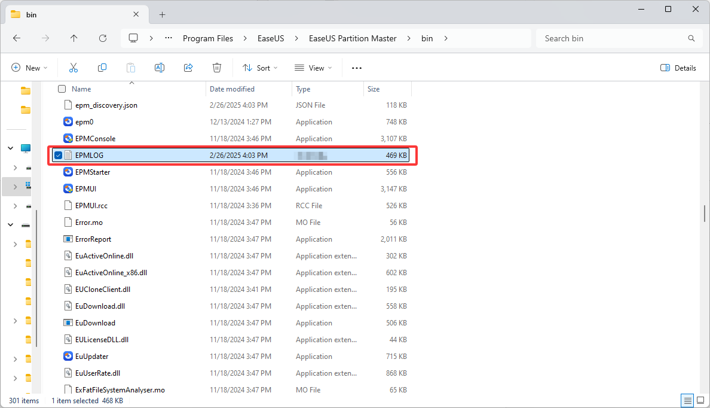Uncheck the EPMLOG file checkbox
This screenshot has height=408, width=710.
[59, 156]
